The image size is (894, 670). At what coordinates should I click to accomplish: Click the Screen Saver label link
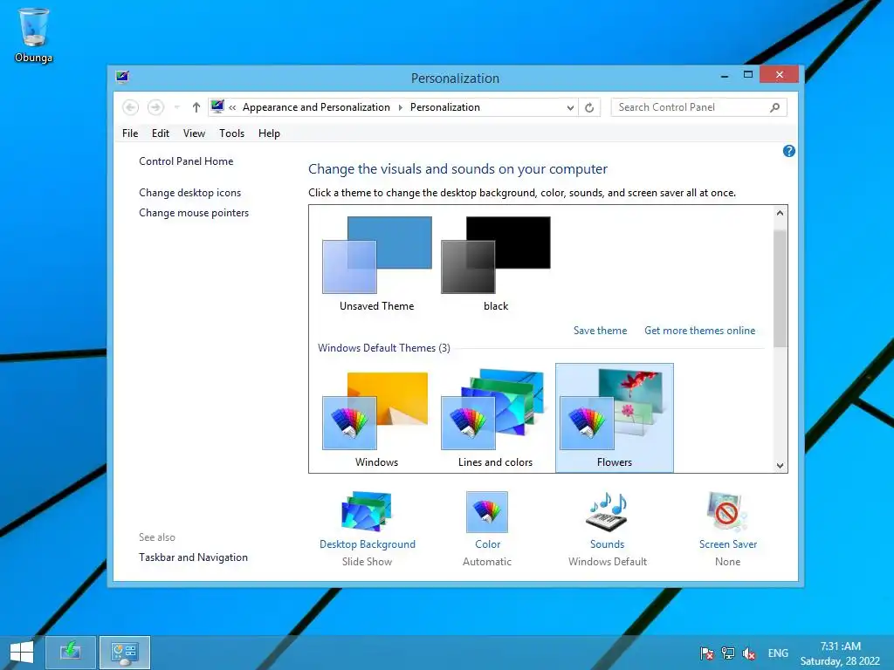click(728, 544)
